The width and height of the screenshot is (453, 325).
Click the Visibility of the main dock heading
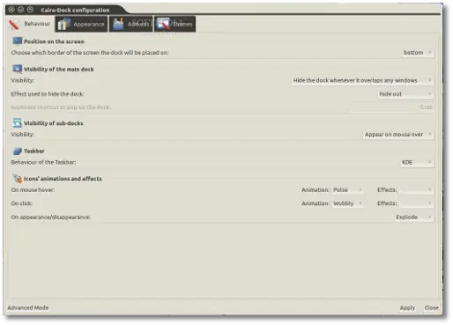(59, 70)
